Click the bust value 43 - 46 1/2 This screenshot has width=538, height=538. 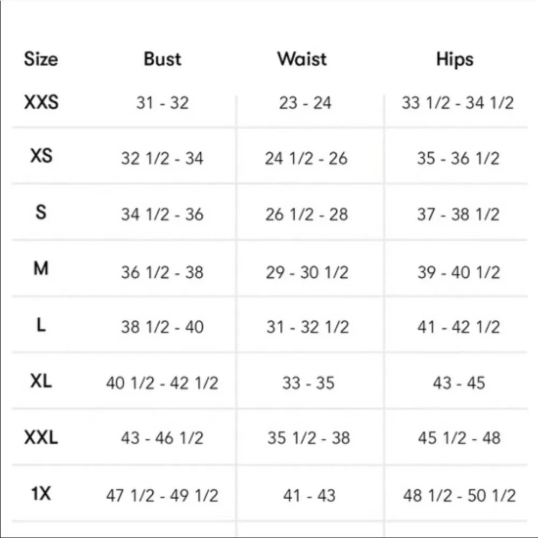coord(162,438)
